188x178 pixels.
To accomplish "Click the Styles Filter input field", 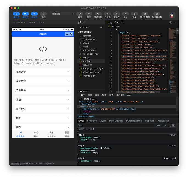I will coord(115,125).
